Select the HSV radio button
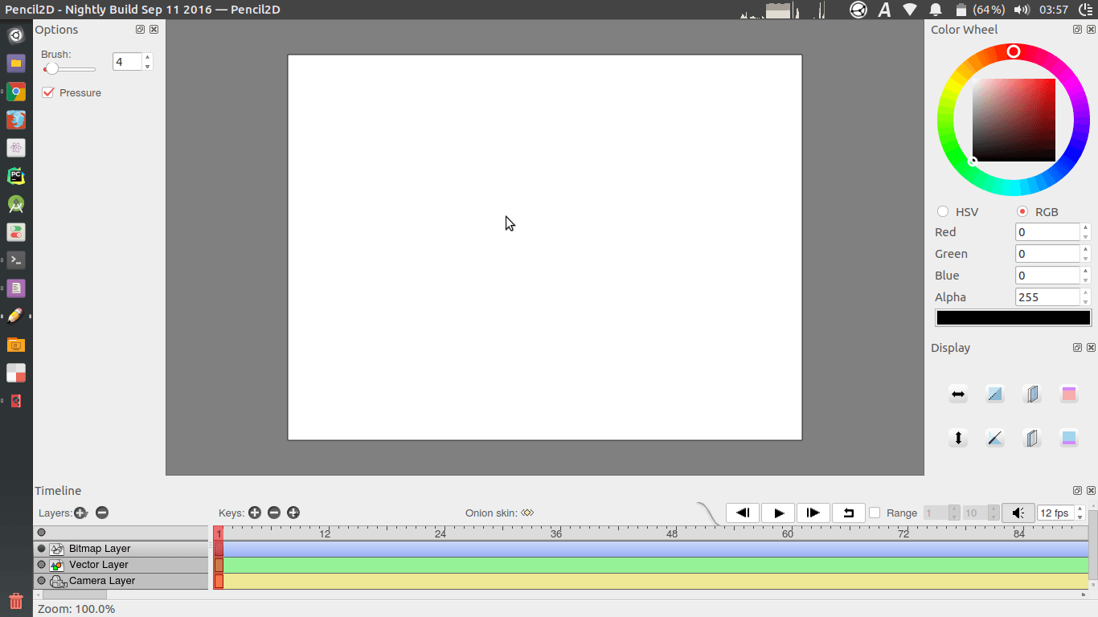 click(x=943, y=211)
